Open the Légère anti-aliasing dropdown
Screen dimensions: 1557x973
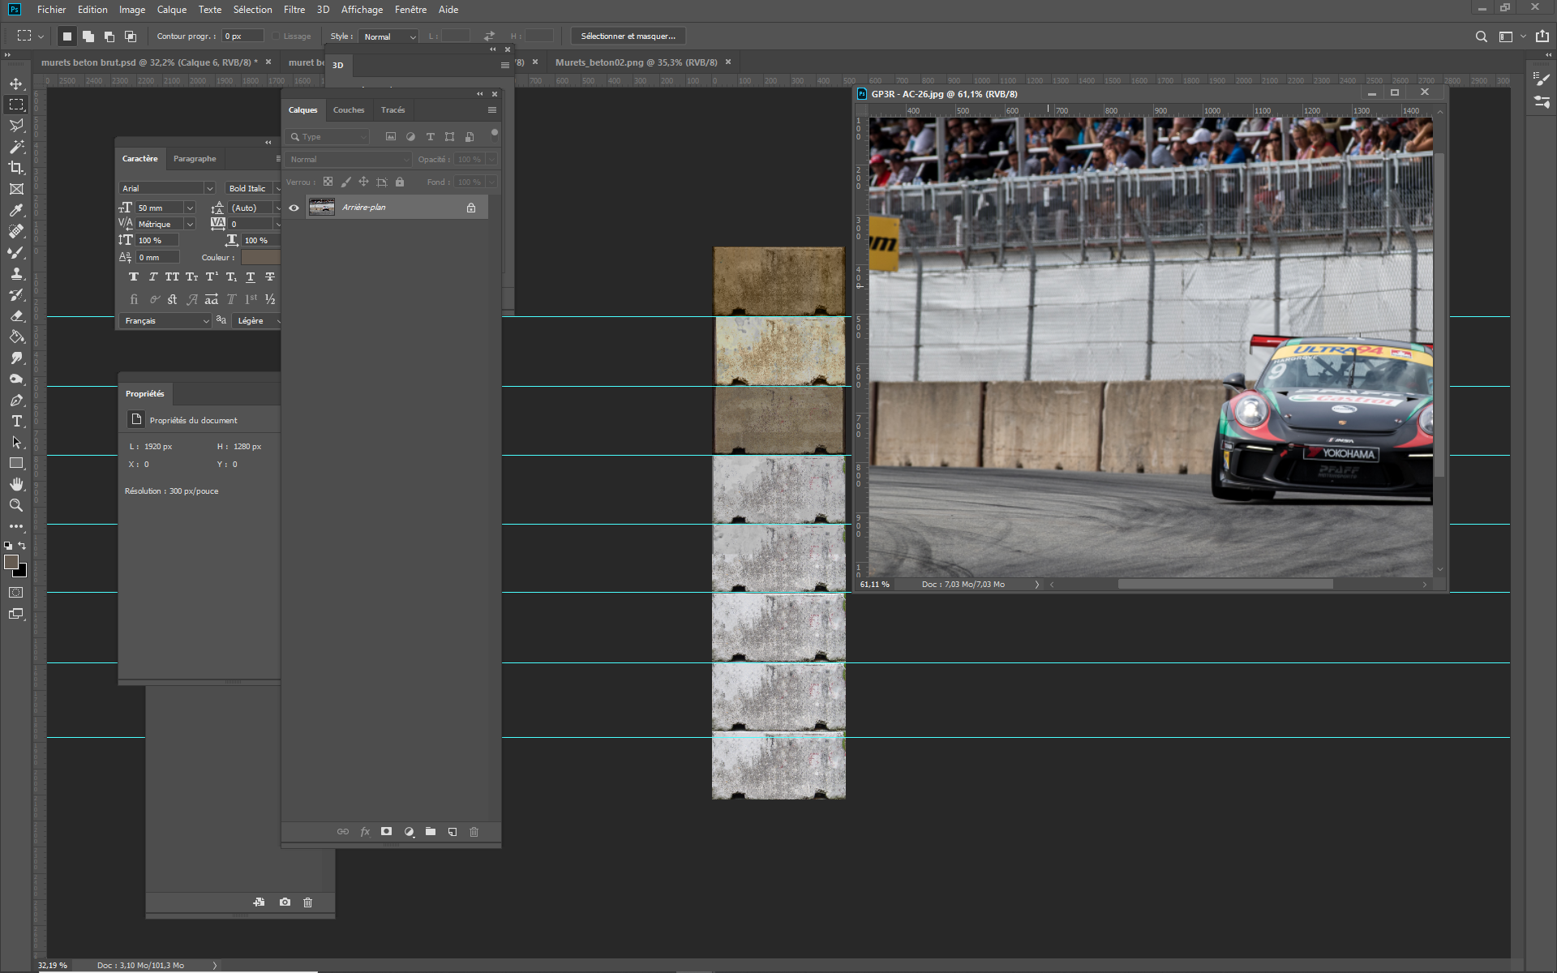(256, 321)
